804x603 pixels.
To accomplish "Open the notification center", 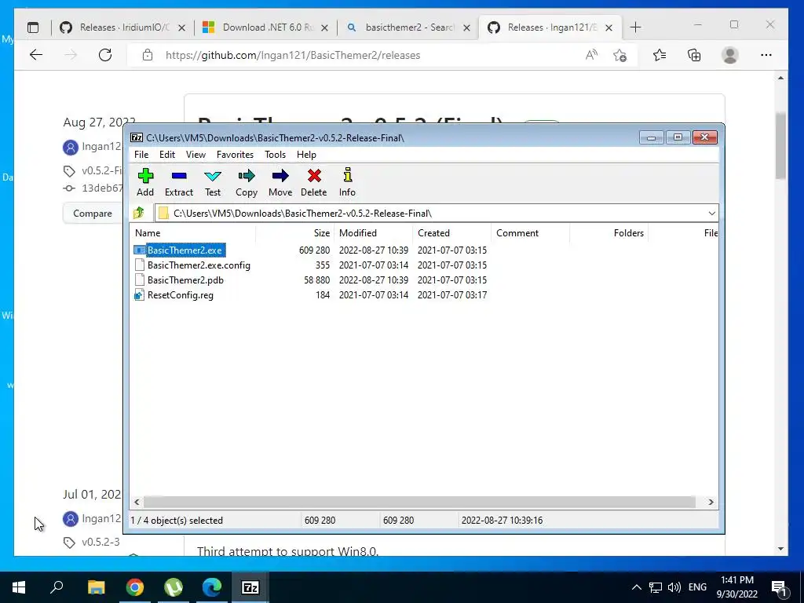I will click(779, 588).
